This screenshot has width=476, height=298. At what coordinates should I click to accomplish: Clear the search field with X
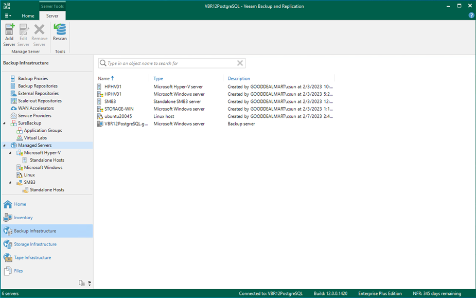pyautogui.click(x=240, y=63)
